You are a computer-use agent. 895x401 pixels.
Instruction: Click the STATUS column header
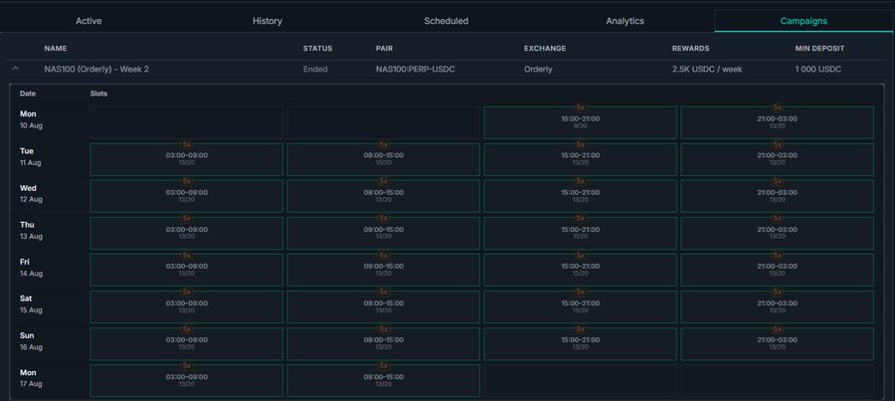[x=317, y=49]
